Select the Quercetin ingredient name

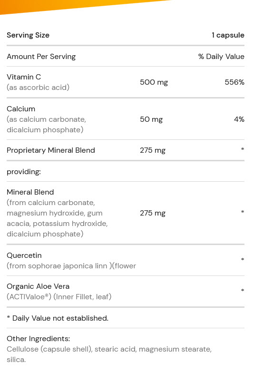point(24,255)
